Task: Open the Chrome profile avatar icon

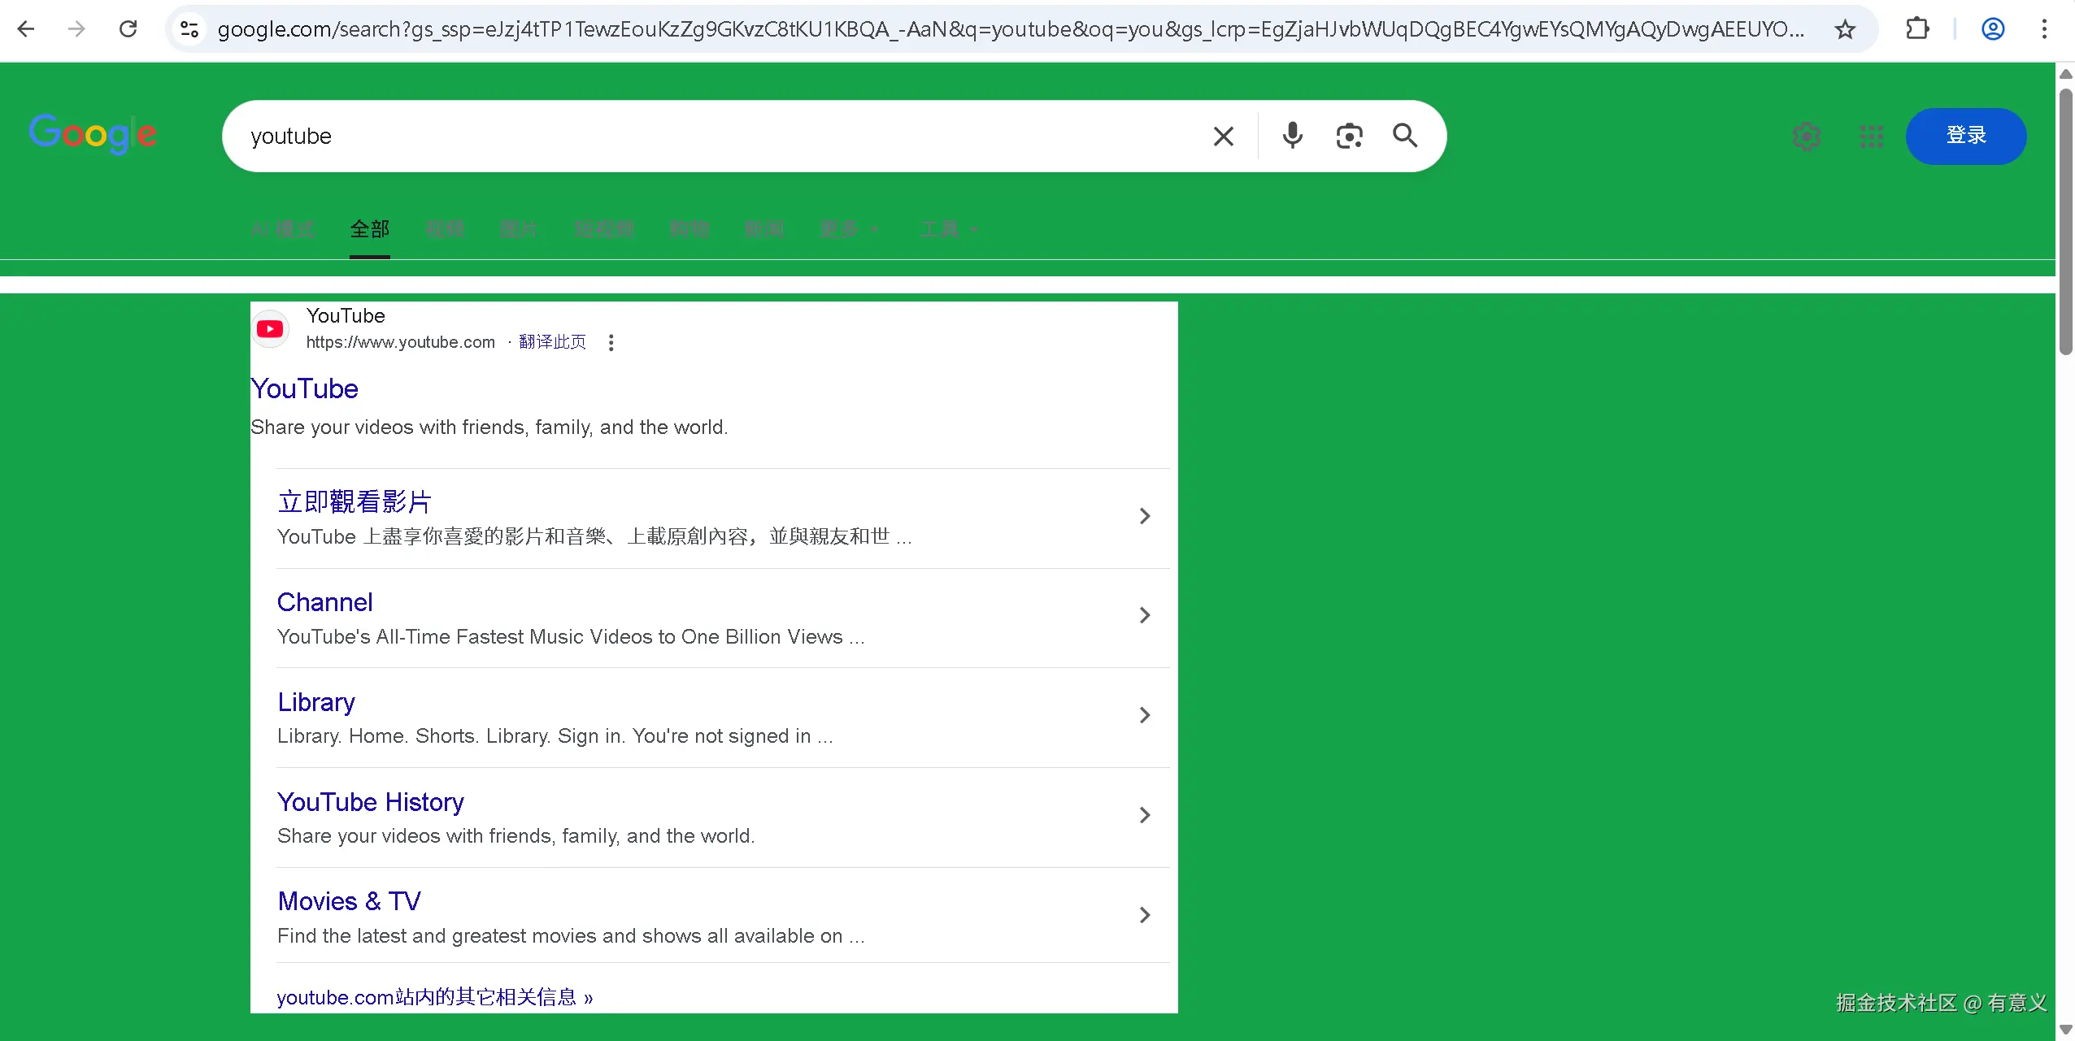Action: point(1992,30)
